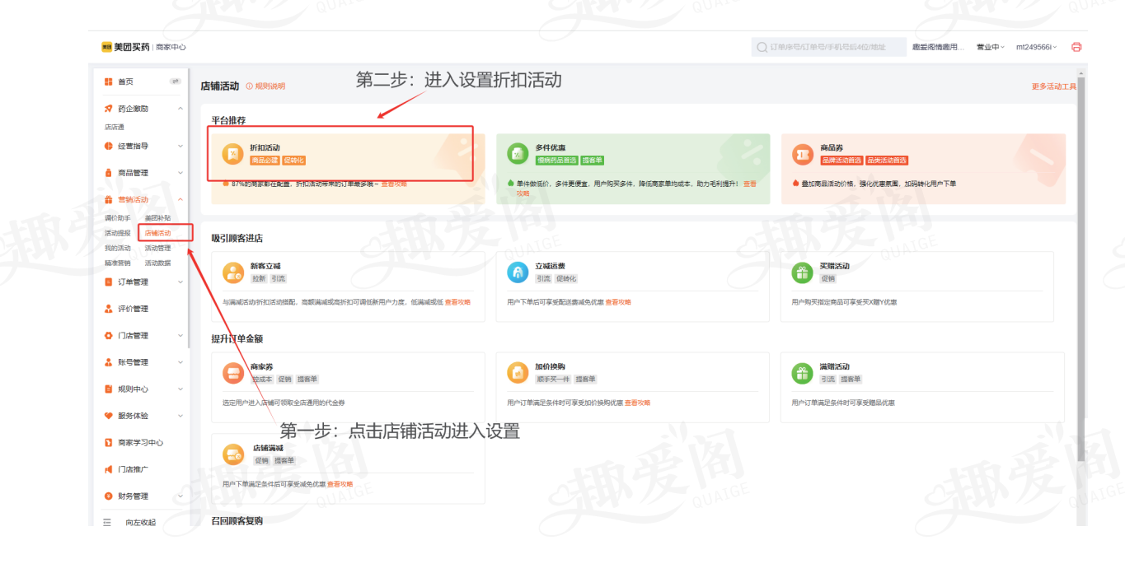Open the 规则说明 rules link

pos(266,86)
